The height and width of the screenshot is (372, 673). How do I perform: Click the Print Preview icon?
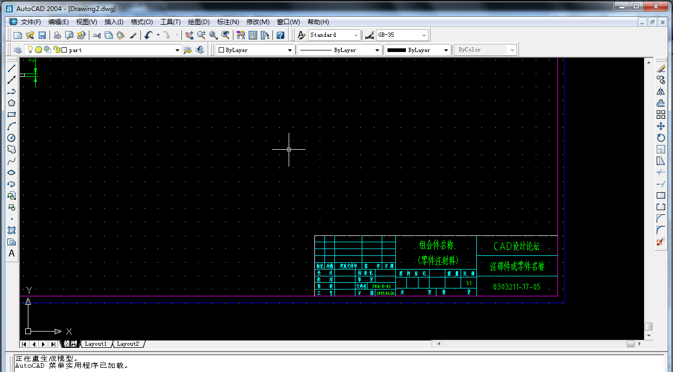(69, 35)
